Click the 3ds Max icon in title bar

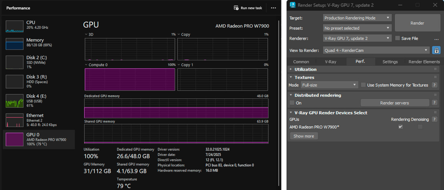292,5
